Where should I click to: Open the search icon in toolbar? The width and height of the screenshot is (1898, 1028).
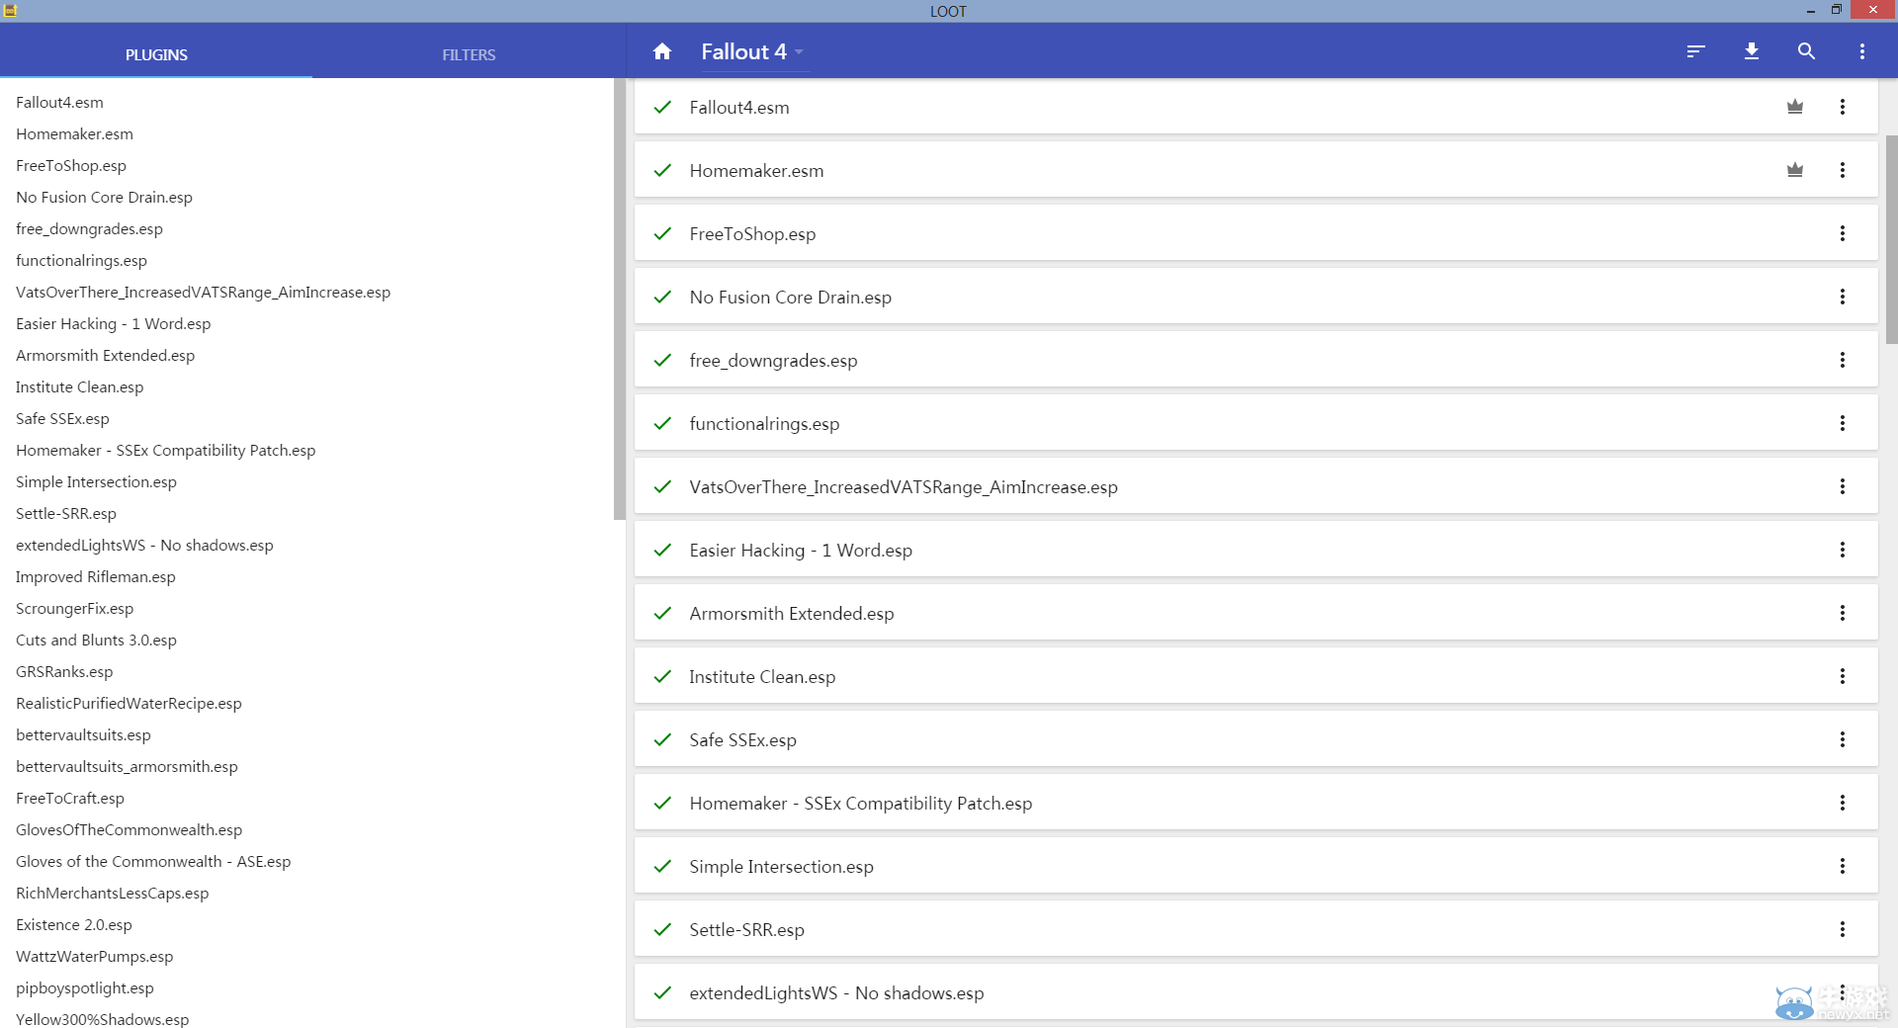1806,51
